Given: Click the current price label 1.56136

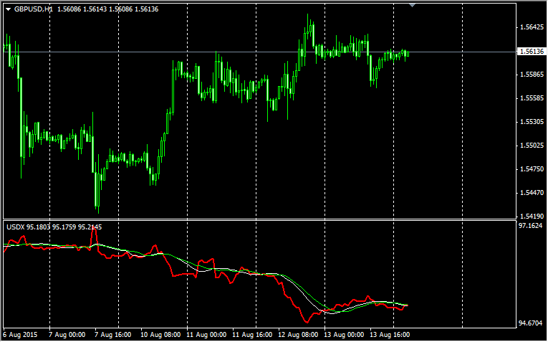Looking at the screenshot, I should point(532,52).
